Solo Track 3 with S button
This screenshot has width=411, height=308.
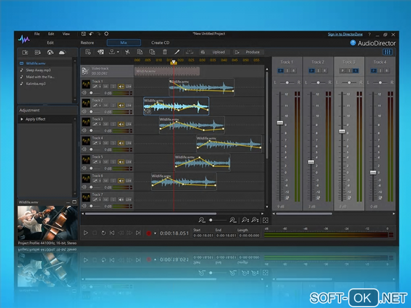pos(113,124)
